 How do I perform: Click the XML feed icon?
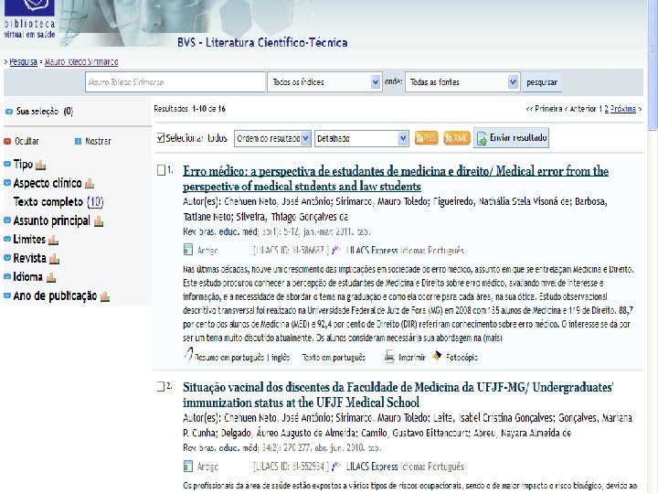[x=457, y=138]
